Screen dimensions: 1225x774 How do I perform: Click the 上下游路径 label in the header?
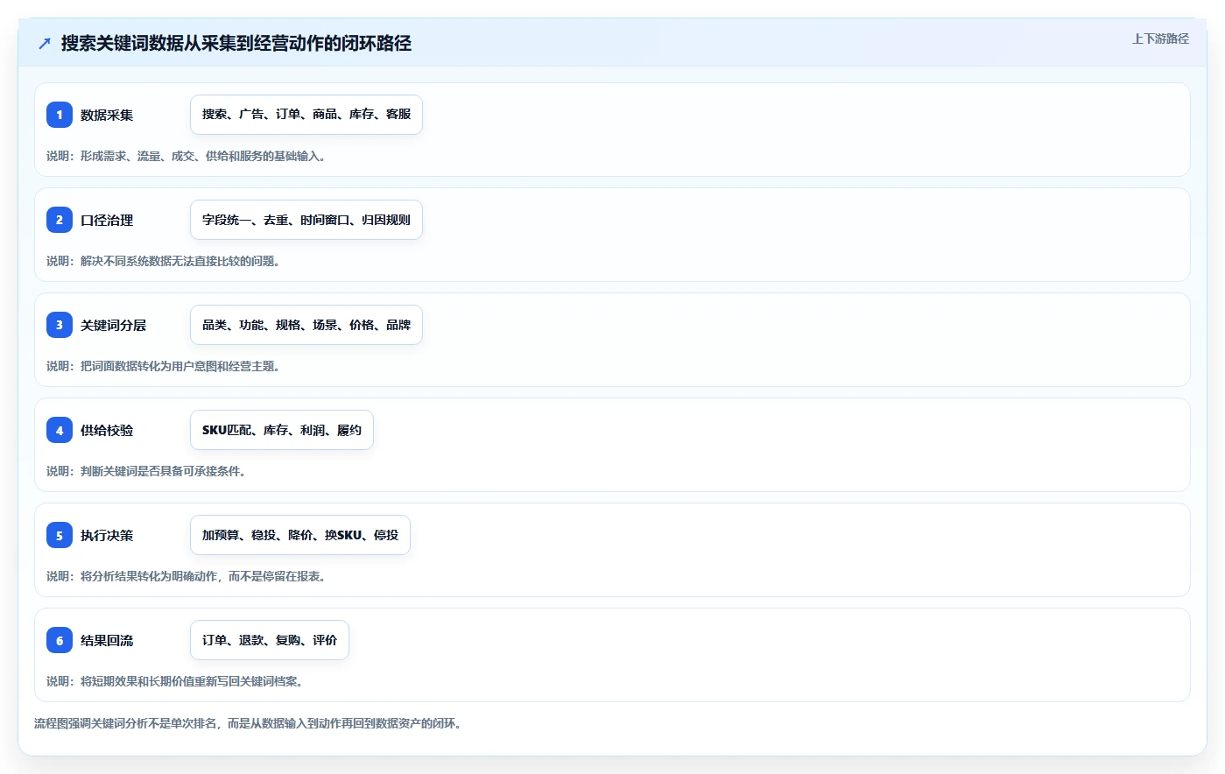click(x=1160, y=39)
